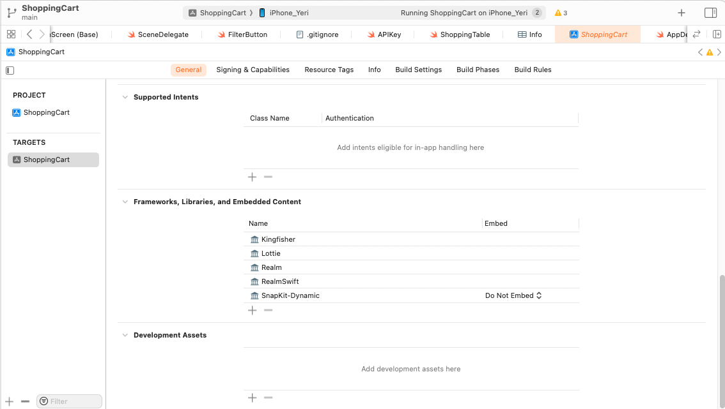The image size is (725, 409).
Task: Switch to Resource Tags tab
Action: click(x=329, y=70)
